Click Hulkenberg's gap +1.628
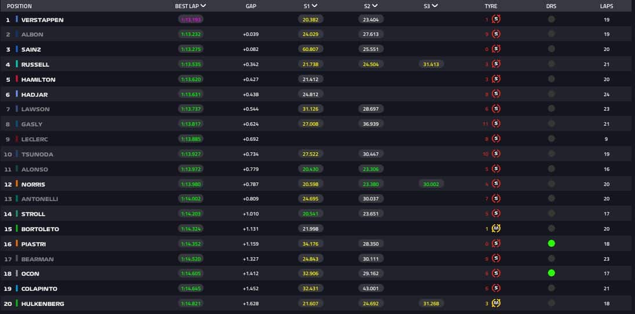635x314 pixels. click(251, 304)
